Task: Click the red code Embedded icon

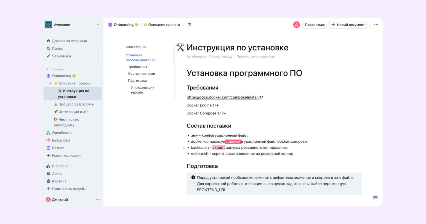Action: (x=48, y=140)
